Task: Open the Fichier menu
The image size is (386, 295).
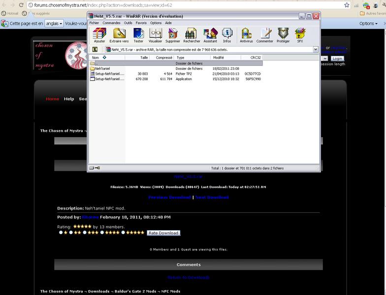Action: (x=94, y=23)
